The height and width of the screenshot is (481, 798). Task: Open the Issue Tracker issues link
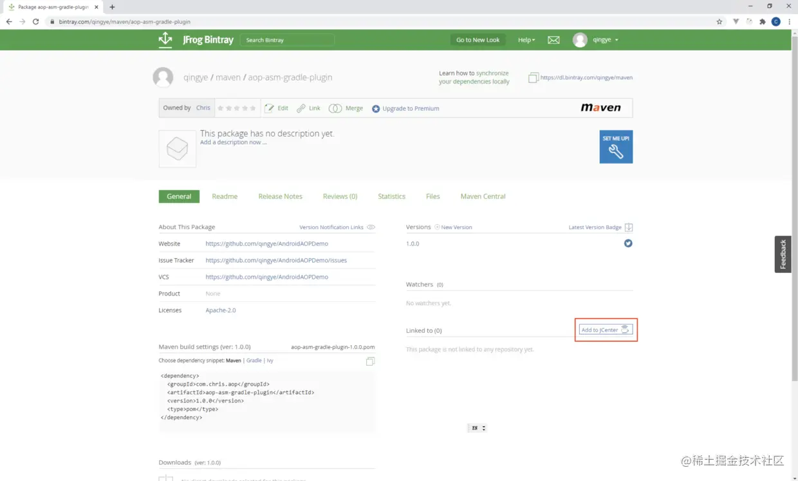(x=276, y=261)
